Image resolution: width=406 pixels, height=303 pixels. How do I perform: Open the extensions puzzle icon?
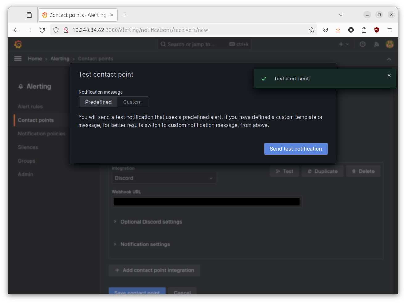click(364, 30)
